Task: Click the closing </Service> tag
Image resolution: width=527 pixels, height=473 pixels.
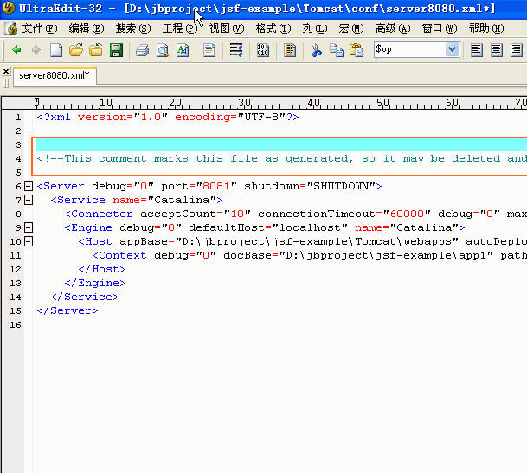Action: (x=85, y=297)
